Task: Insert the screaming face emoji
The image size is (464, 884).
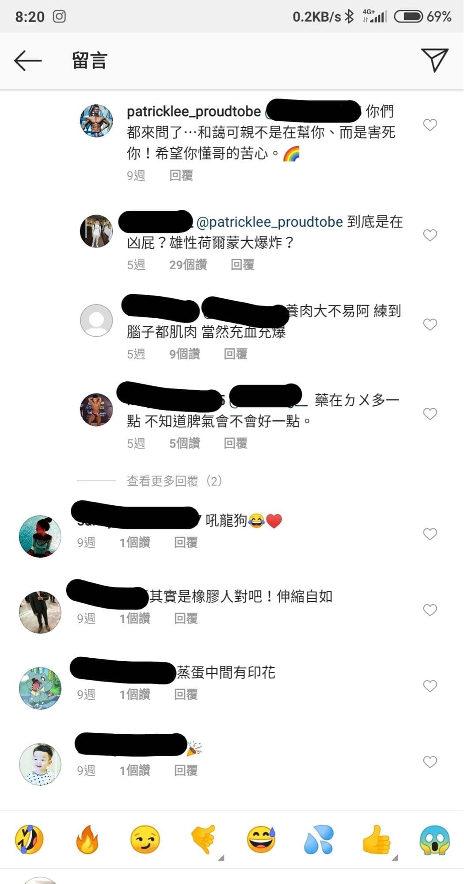Action: [x=435, y=839]
